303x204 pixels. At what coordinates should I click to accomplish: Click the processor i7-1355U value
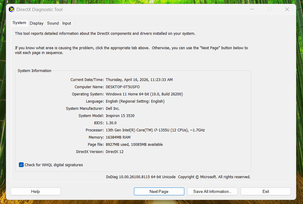[x=155, y=130]
